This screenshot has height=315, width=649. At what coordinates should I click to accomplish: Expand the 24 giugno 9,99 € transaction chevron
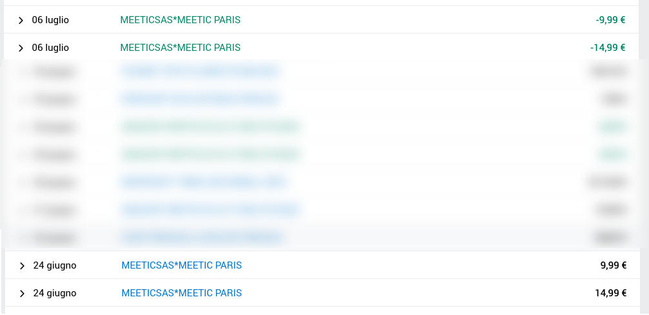(x=22, y=266)
